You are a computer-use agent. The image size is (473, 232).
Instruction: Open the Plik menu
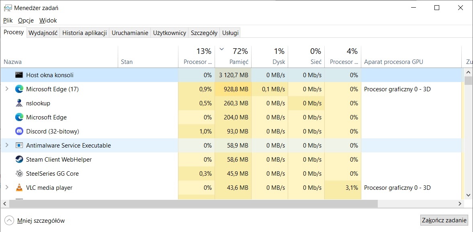coord(8,21)
